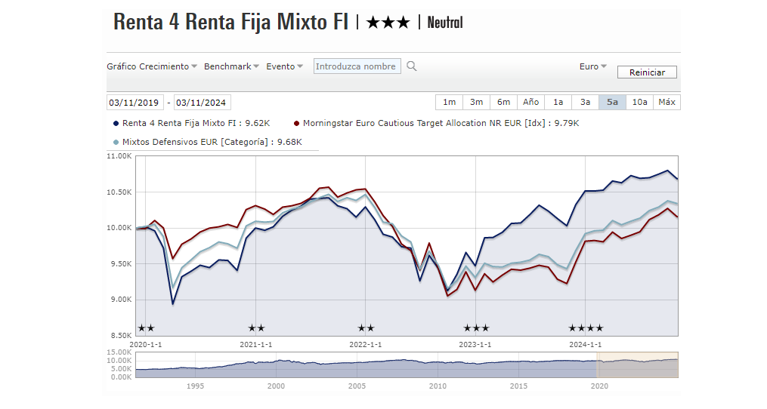Open the Euro currency dropdown

point(593,66)
